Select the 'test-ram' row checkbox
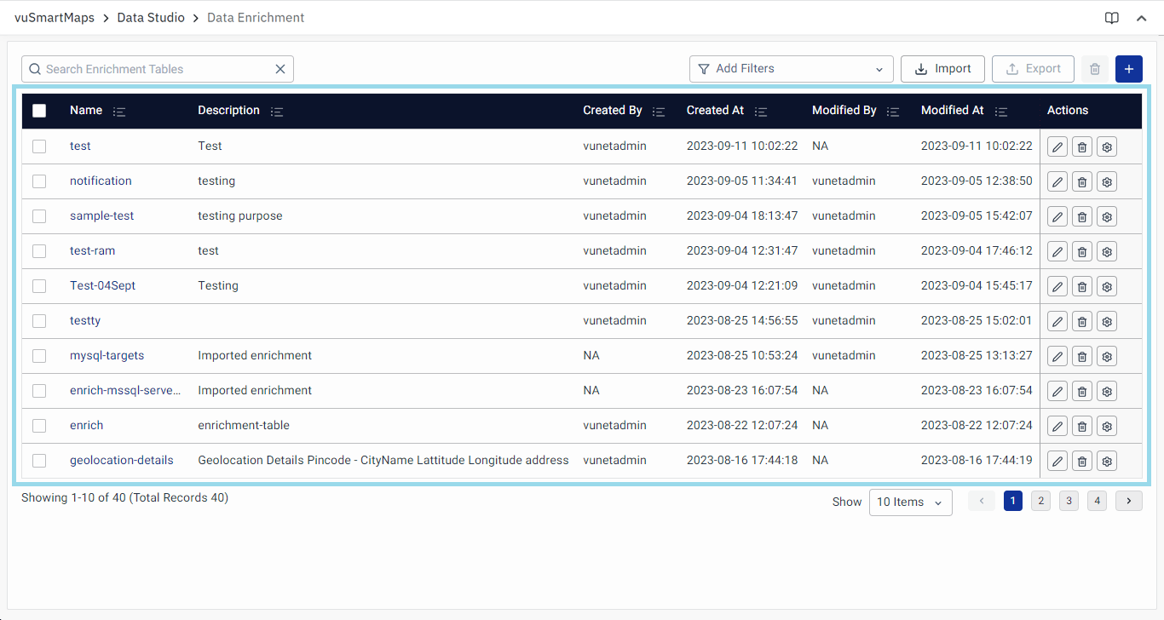1164x620 pixels. [39, 251]
